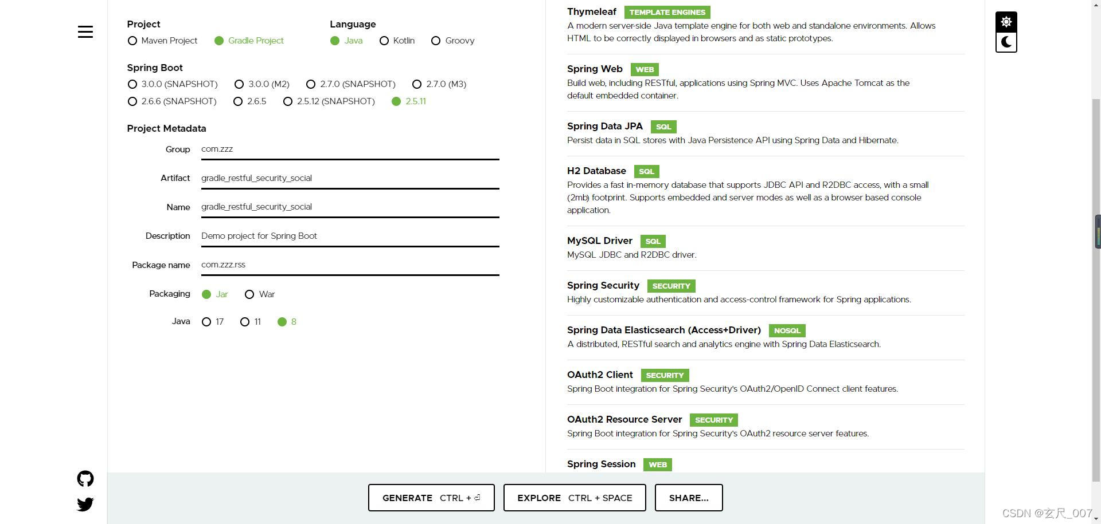
Task: Select Java version 11
Action: click(x=251, y=322)
